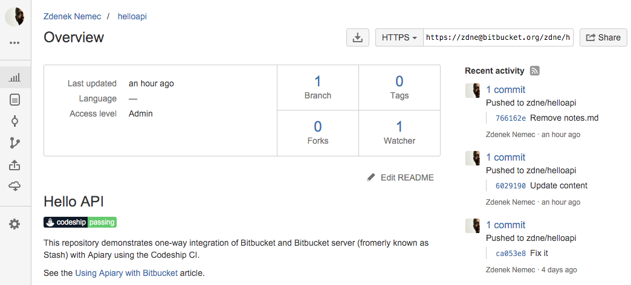Open the Source document sidebar icon
This screenshot has height=285, width=631.
click(15, 100)
